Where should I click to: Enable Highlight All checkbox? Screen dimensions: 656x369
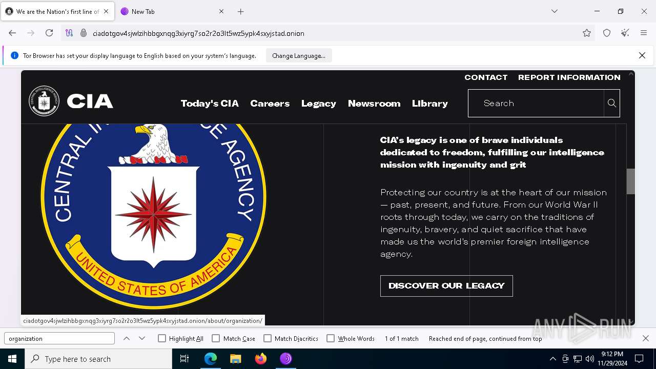coord(162,338)
